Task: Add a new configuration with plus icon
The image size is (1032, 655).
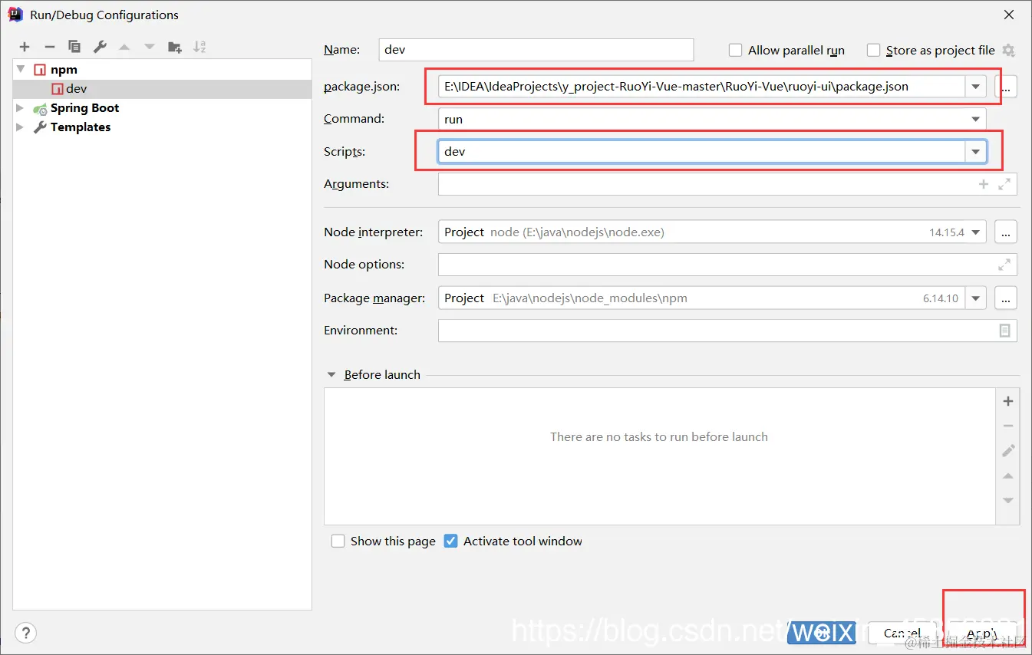Action: pyautogui.click(x=25, y=47)
